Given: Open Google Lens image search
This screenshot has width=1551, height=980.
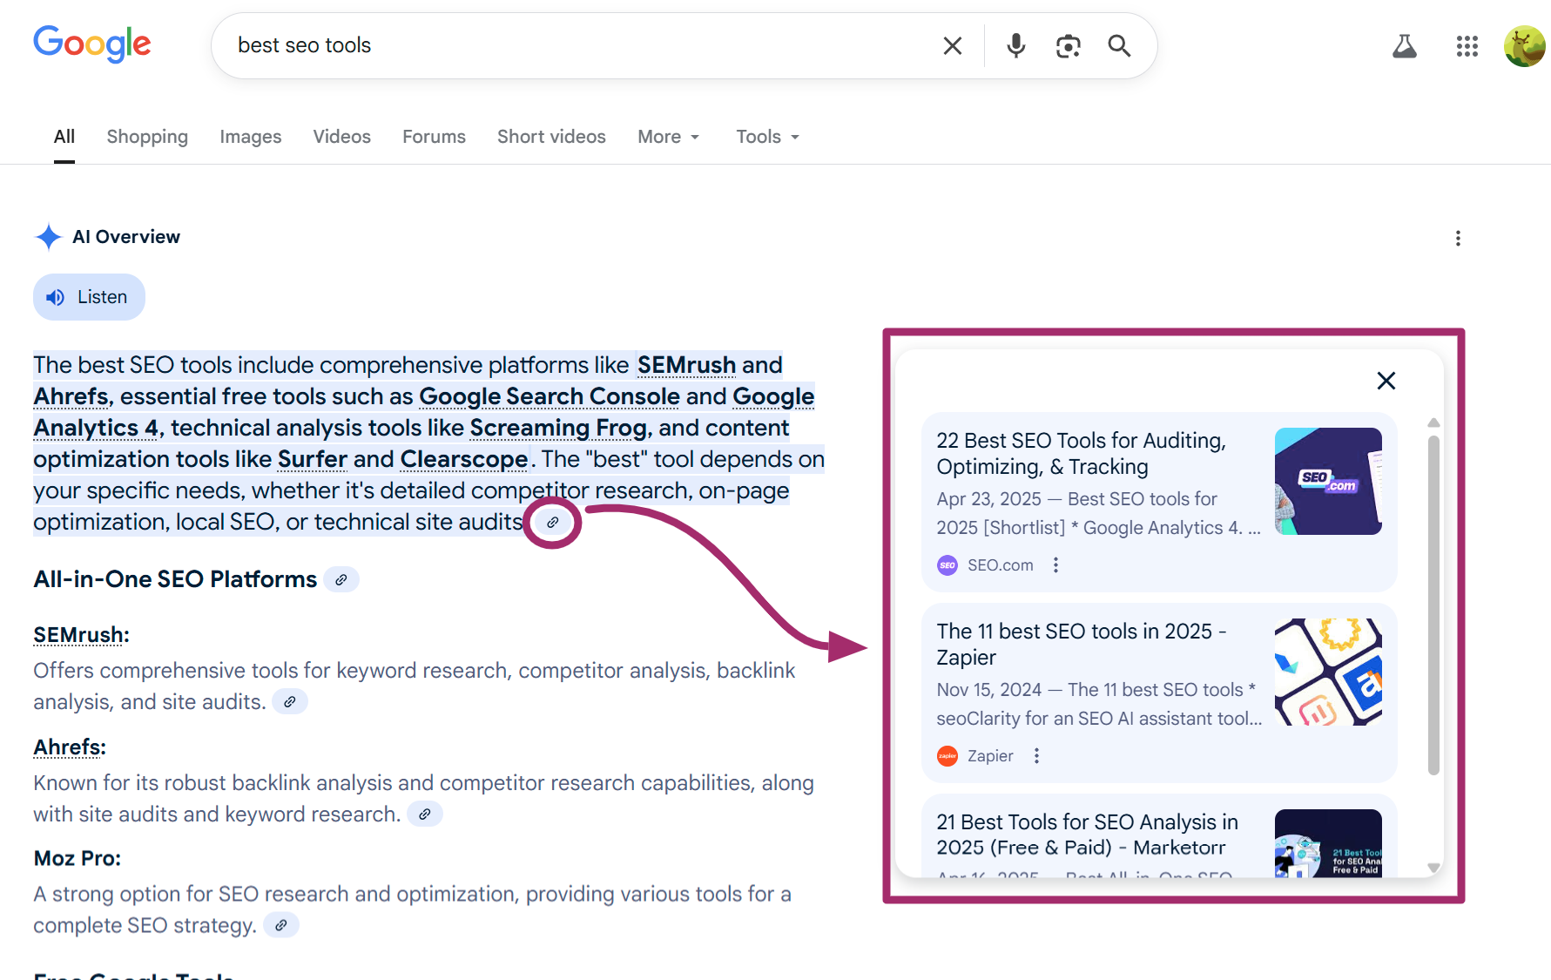Looking at the screenshot, I should coord(1068,45).
